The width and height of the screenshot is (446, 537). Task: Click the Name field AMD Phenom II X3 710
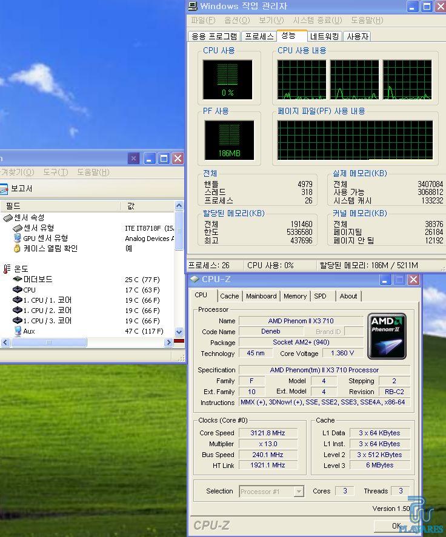click(301, 321)
